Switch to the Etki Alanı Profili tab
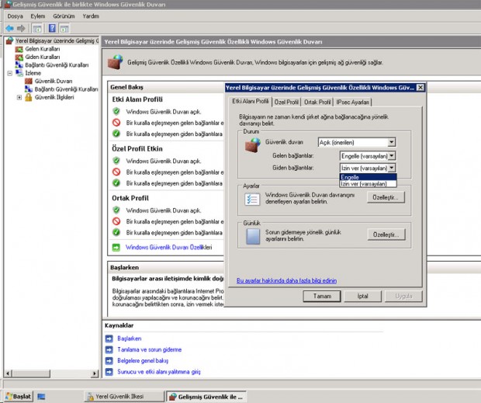The image size is (481, 403). (x=251, y=101)
